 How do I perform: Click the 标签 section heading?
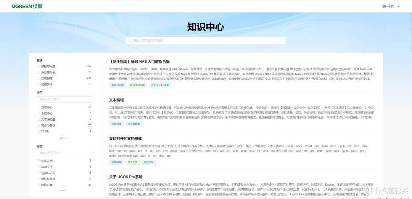40,146
